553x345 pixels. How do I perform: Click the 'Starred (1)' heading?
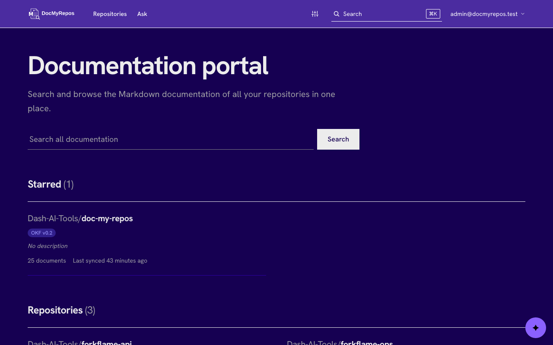51,184
